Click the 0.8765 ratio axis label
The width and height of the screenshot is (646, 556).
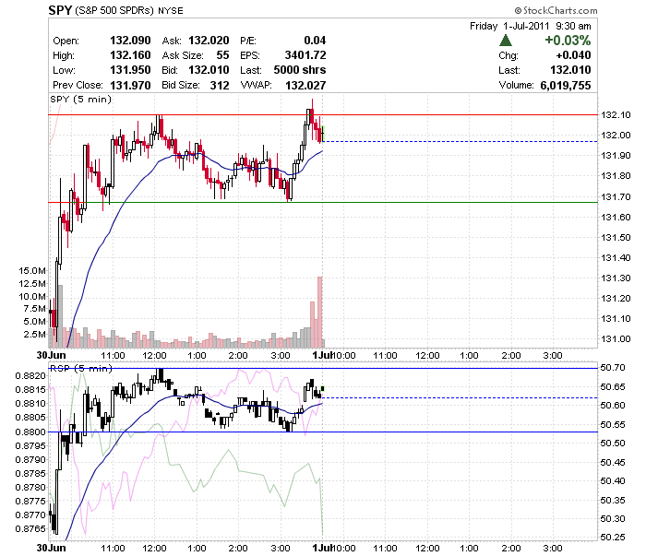[30, 529]
